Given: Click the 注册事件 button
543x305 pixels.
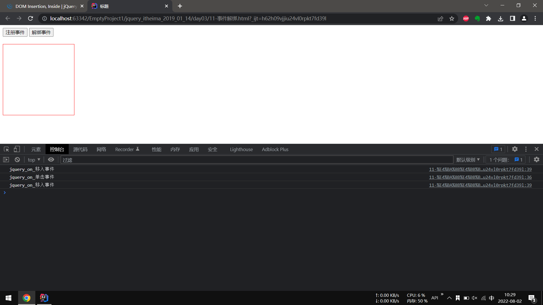Looking at the screenshot, I should click(x=15, y=32).
